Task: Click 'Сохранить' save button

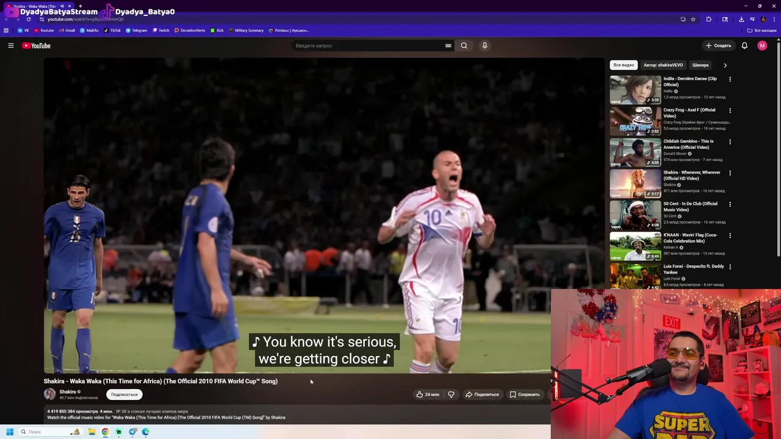Action: coord(525,394)
